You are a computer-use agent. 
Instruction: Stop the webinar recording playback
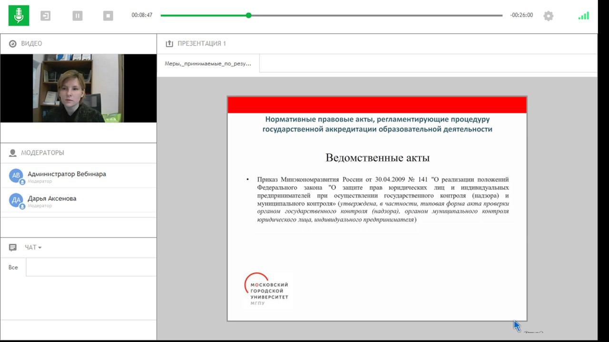tap(108, 16)
